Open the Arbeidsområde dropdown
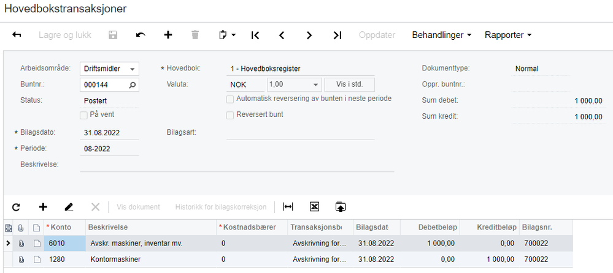This screenshot has width=613, height=273. (133, 69)
